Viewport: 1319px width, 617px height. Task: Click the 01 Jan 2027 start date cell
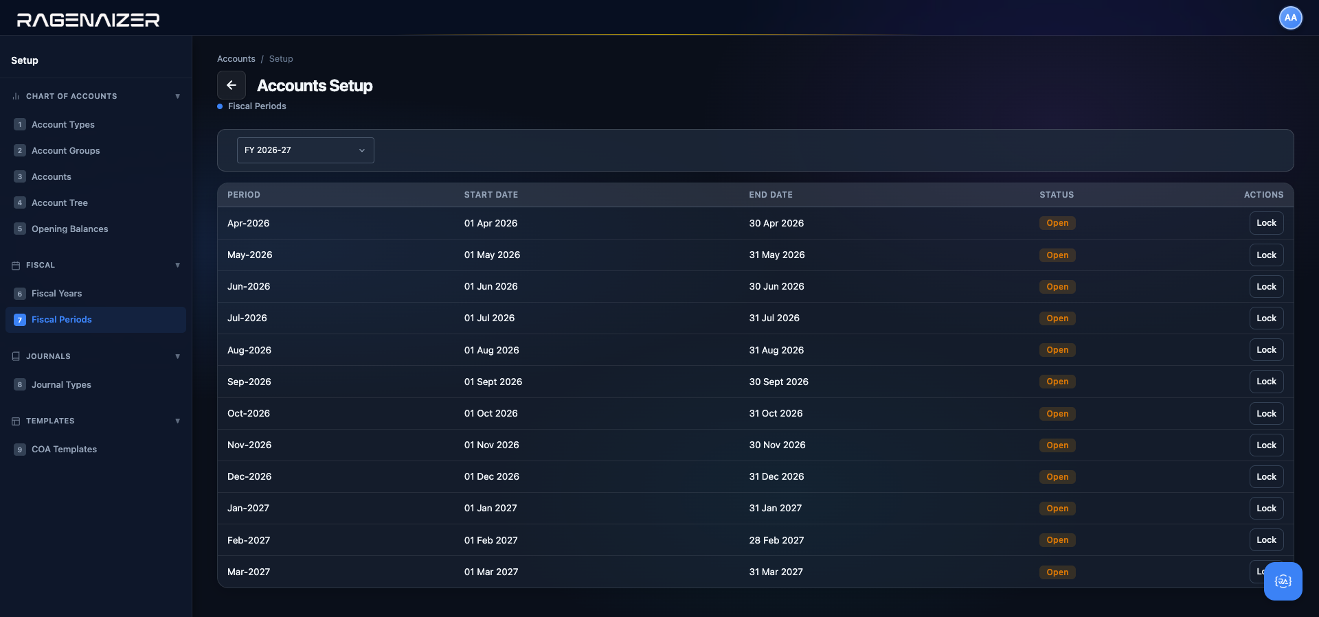491,509
